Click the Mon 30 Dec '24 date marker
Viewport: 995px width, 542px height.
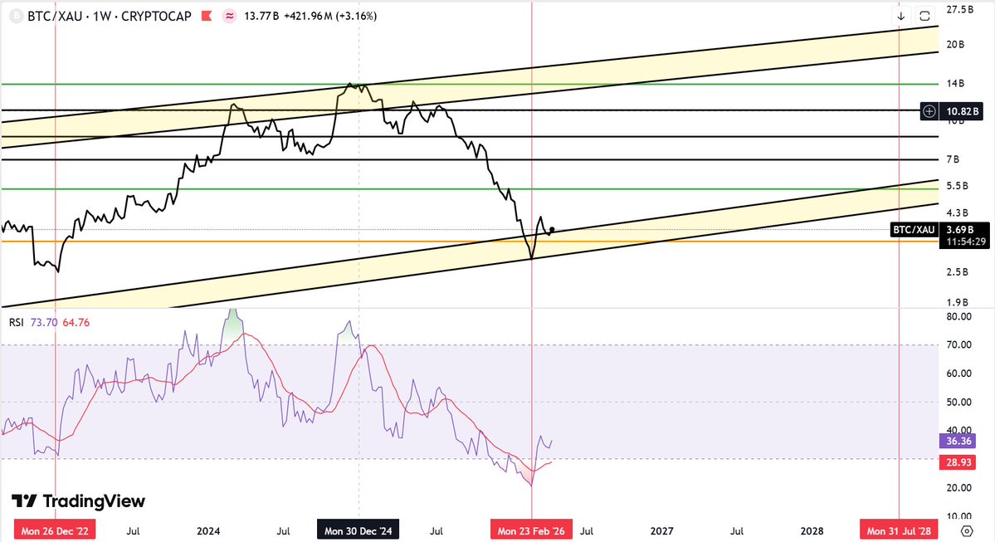(358, 530)
